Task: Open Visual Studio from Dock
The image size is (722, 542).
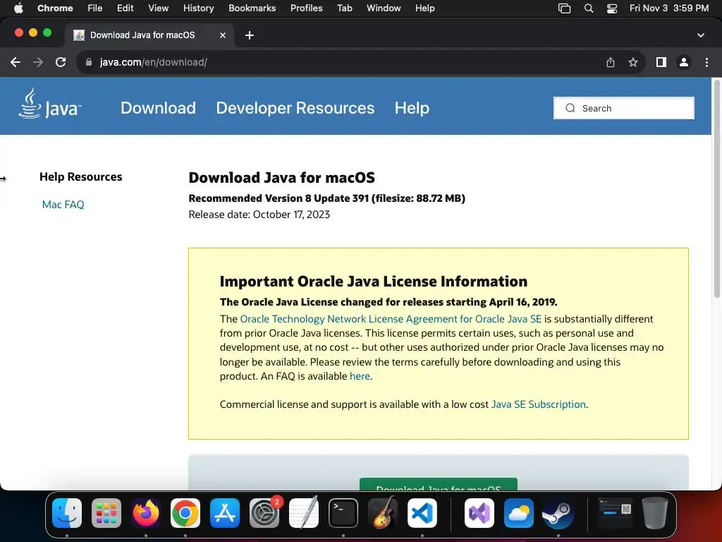Action: click(x=479, y=513)
